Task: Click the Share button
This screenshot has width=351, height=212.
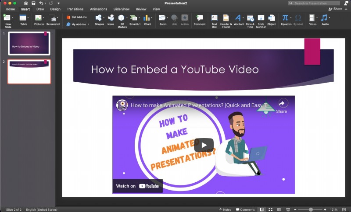Action: point(335,9)
